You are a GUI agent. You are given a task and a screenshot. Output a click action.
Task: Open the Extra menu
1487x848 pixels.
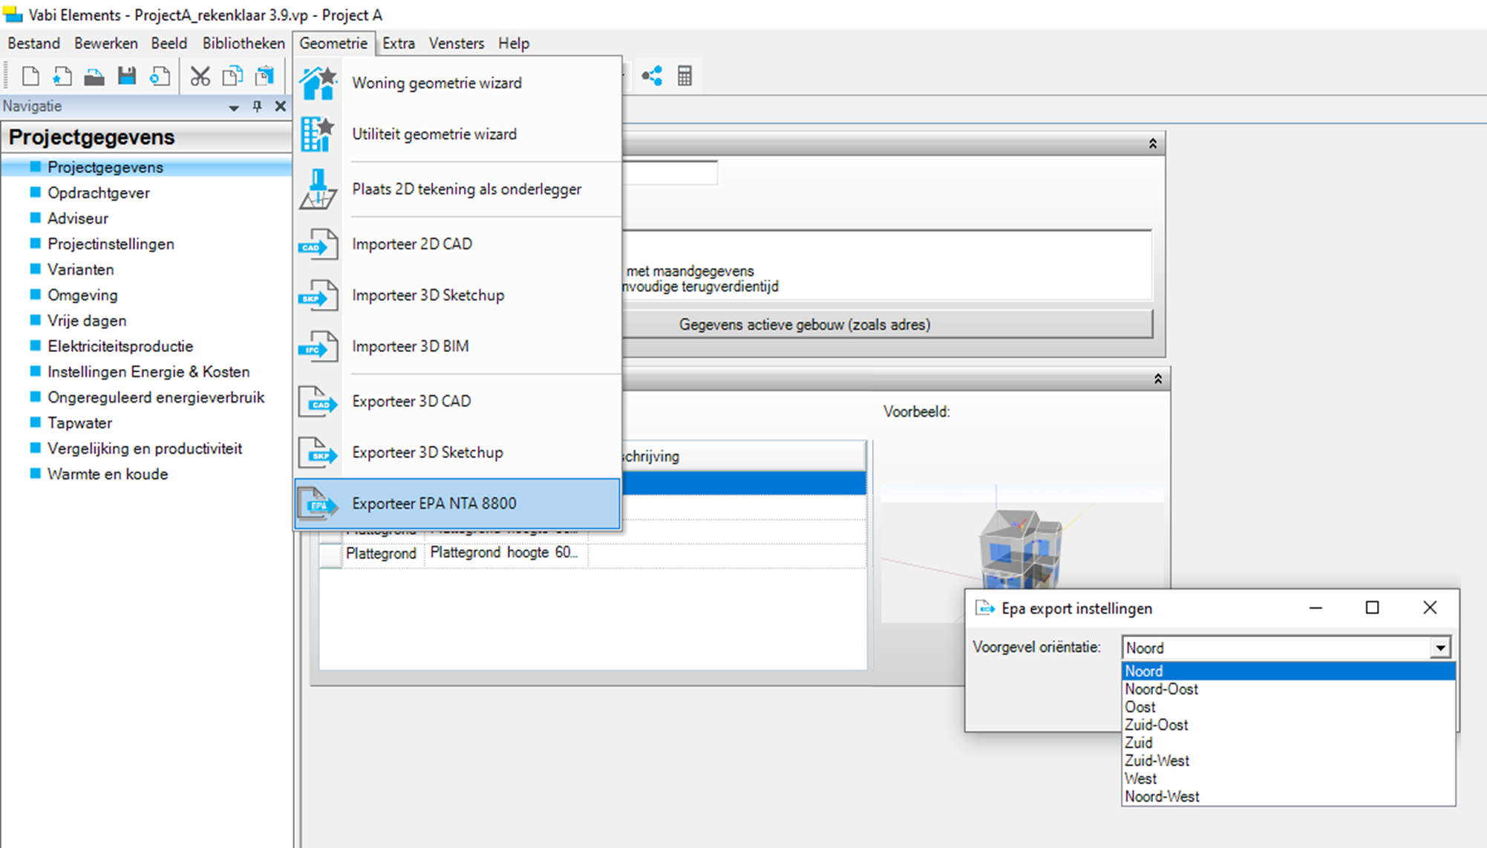pos(398,43)
